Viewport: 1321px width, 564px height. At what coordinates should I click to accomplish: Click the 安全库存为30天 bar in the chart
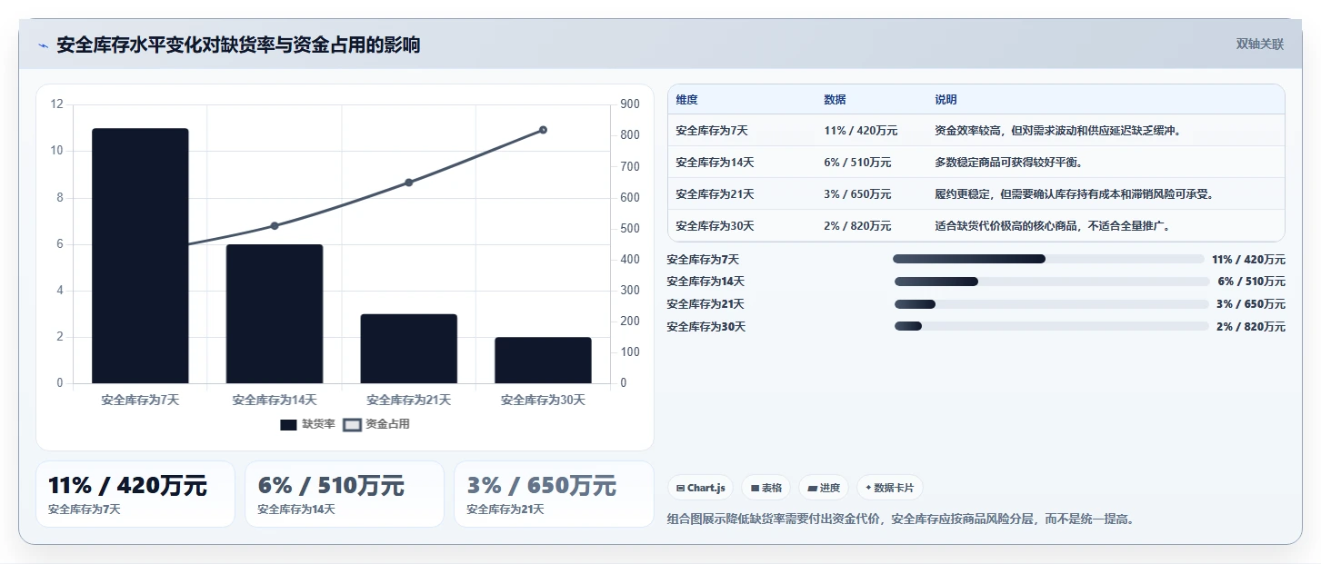click(x=543, y=361)
